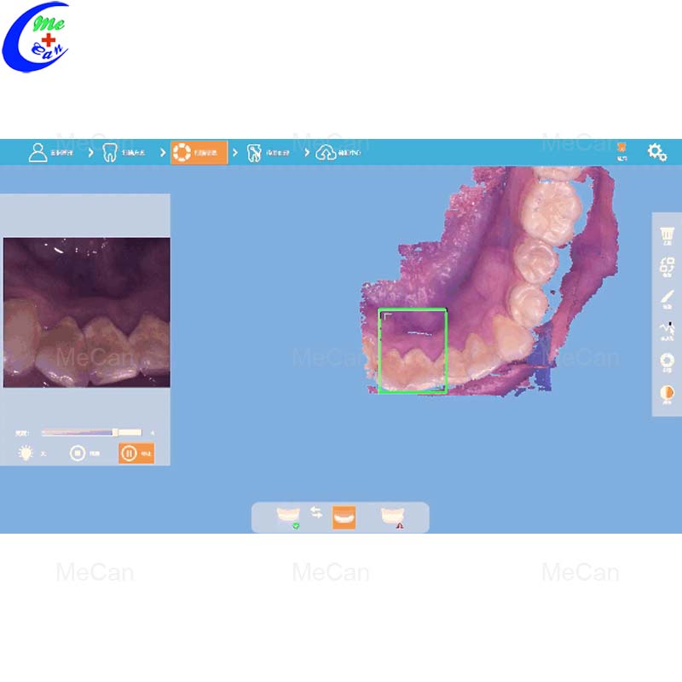Viewport: 682px width, 682px height.
Task: Toggle the light bulb illumination
Action: 26,454
